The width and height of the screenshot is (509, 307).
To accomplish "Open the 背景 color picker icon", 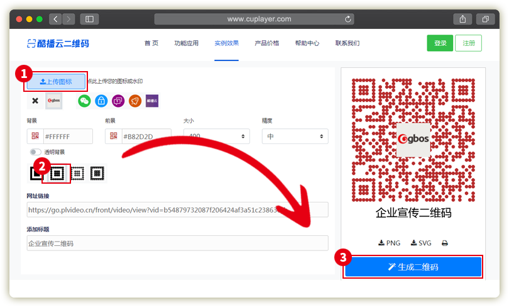I will (x=35, y=137).
